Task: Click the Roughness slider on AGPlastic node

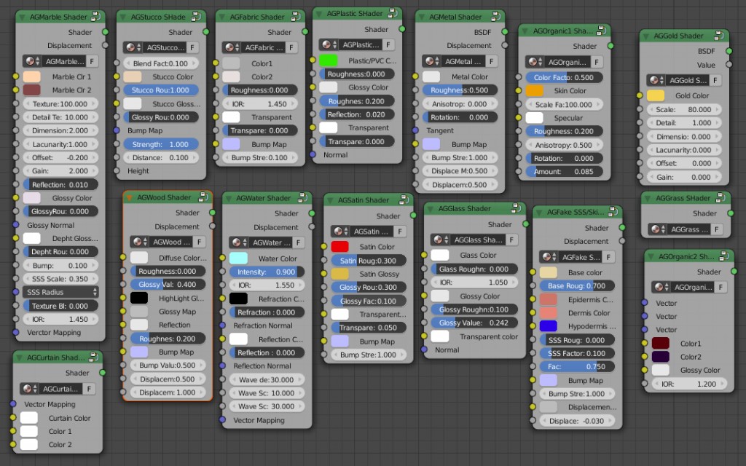Action: pos(357,74)
